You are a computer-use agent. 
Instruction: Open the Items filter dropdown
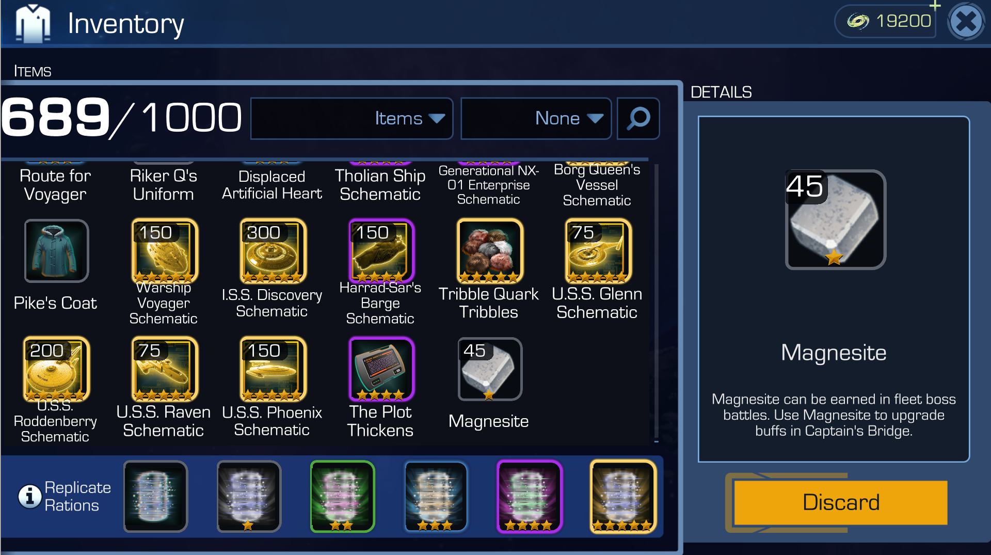pyautogui.click(x=351, y=119)
